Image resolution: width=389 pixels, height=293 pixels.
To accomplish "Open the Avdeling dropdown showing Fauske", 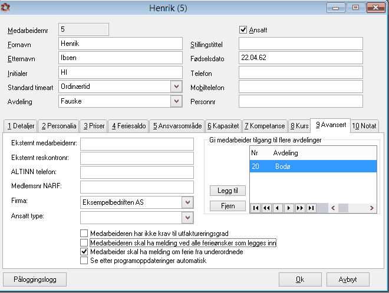I will [x=176, y=101].
